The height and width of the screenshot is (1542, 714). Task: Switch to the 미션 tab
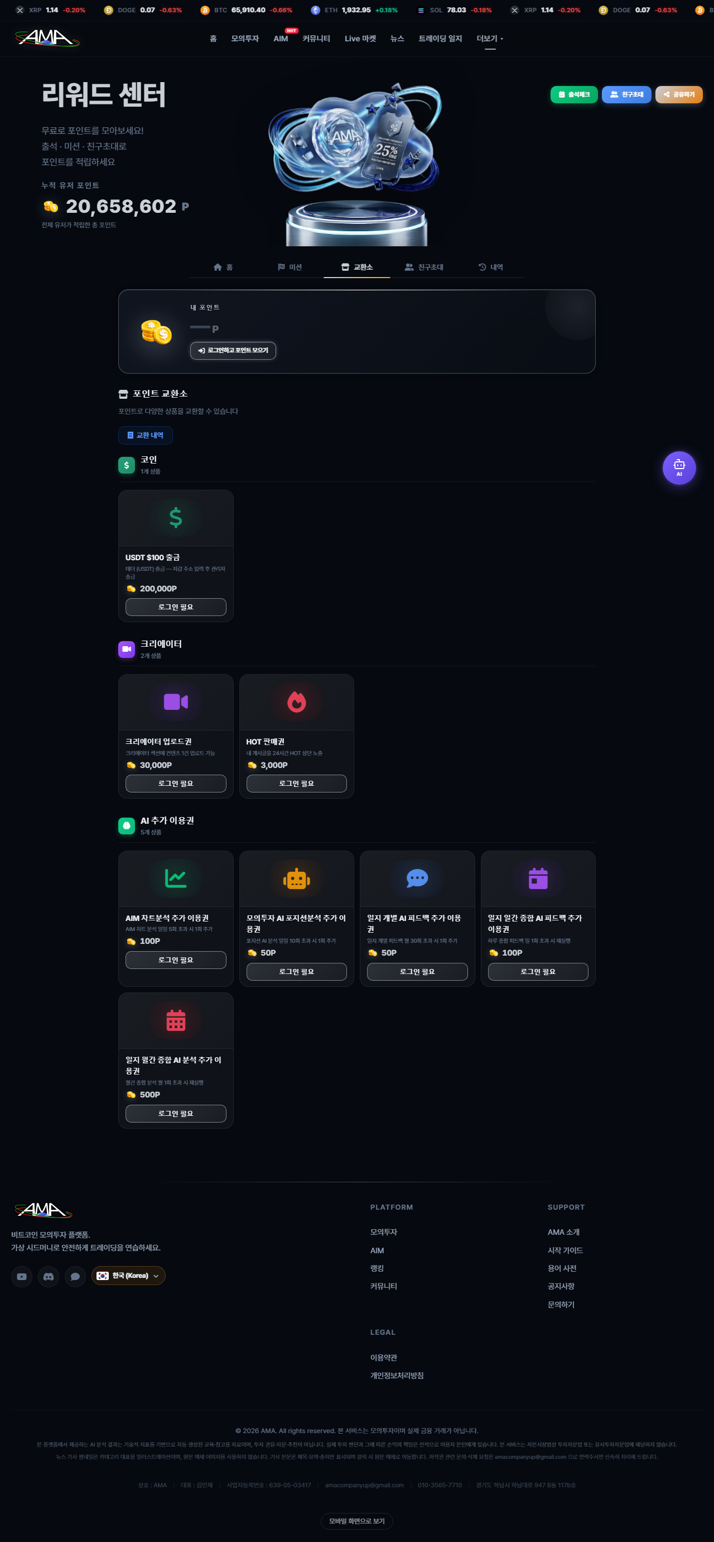click(x=290, y=267)
